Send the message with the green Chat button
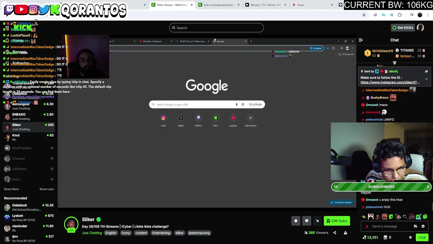Image resolution: width=433 pixels, height=244 pixels. [422, 238]
